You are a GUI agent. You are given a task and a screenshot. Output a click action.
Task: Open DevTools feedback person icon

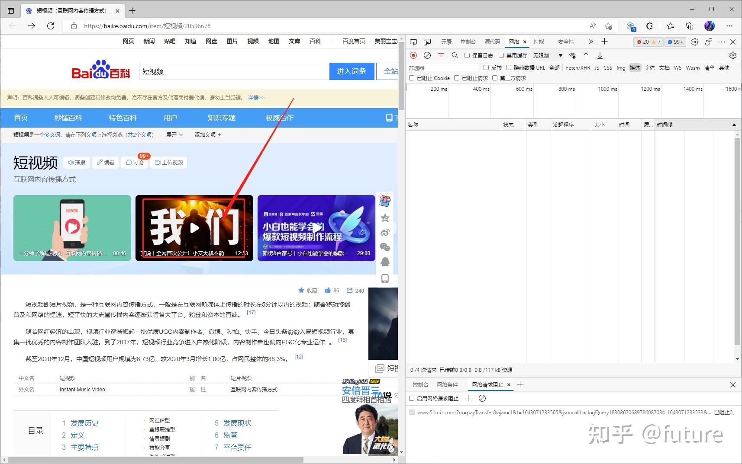coord(709,42)
